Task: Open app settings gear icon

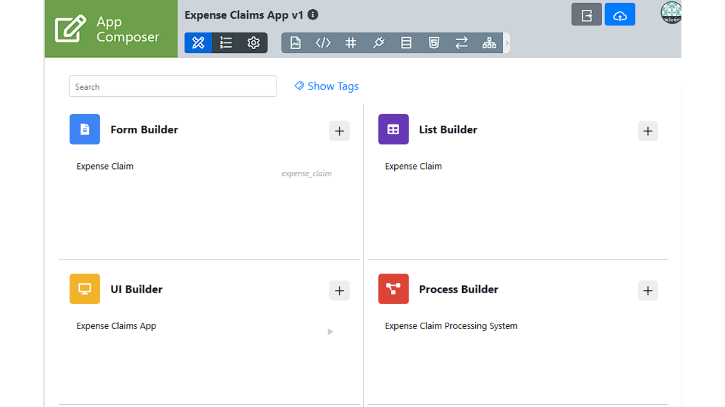Action: (254, 43)
